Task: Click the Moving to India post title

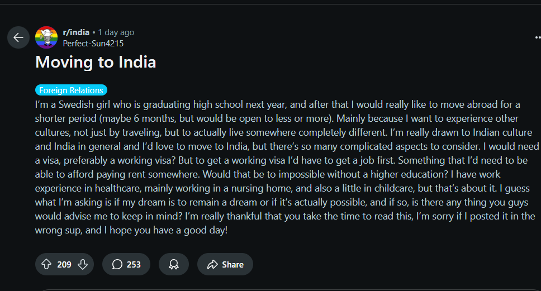Action: click(96, 62)
